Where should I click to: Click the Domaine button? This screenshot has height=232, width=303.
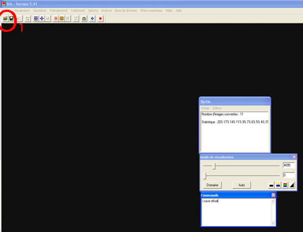tap(212, 185)
